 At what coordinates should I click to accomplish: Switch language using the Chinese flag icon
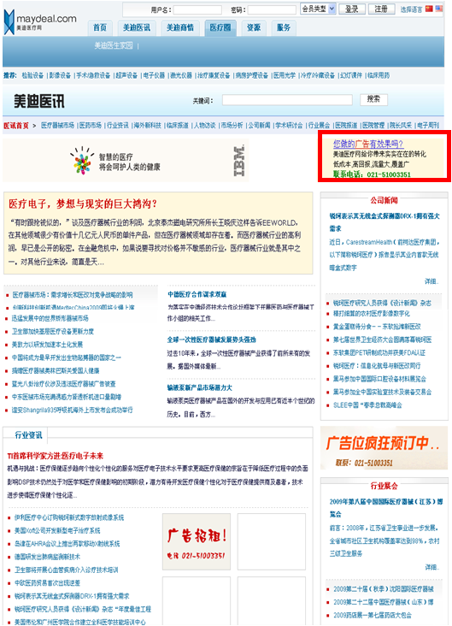(x=429, y=9)
